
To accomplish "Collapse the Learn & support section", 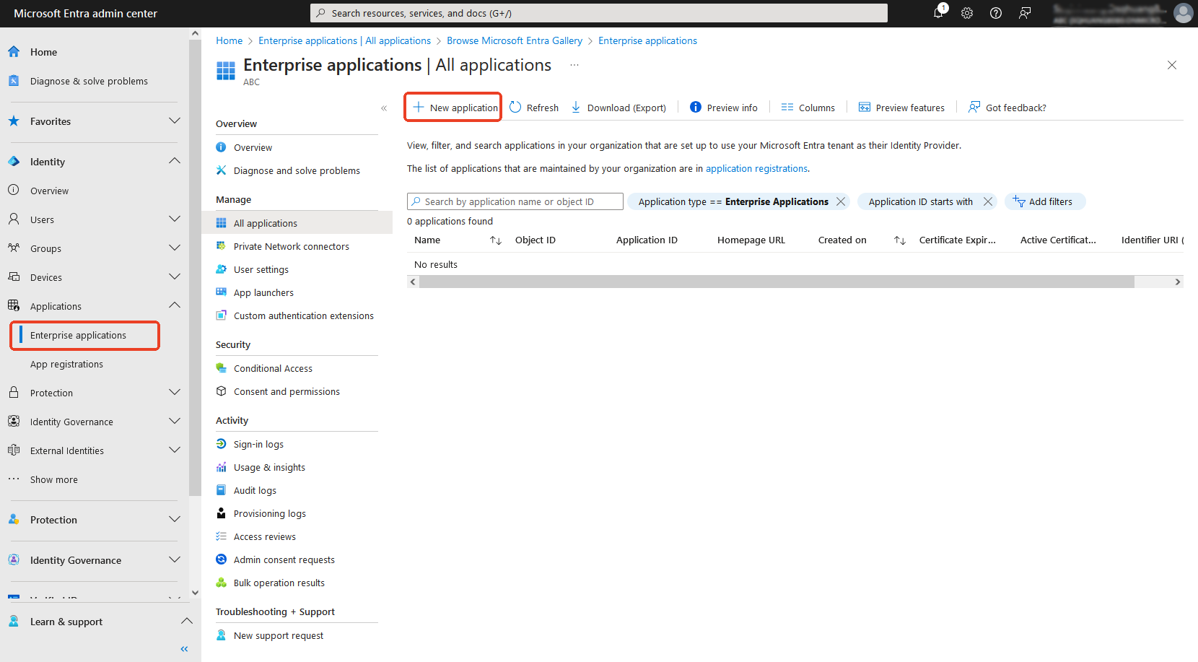I will click(x=186, y=621).
